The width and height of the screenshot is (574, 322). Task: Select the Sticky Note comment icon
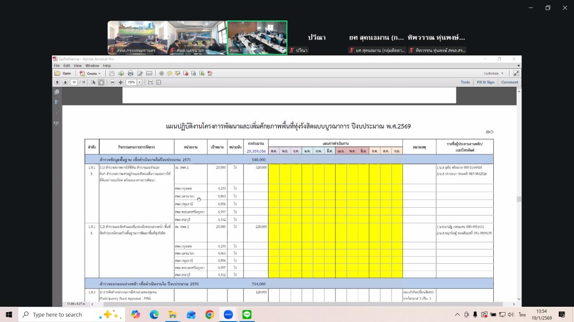click(x=170, y=73)
